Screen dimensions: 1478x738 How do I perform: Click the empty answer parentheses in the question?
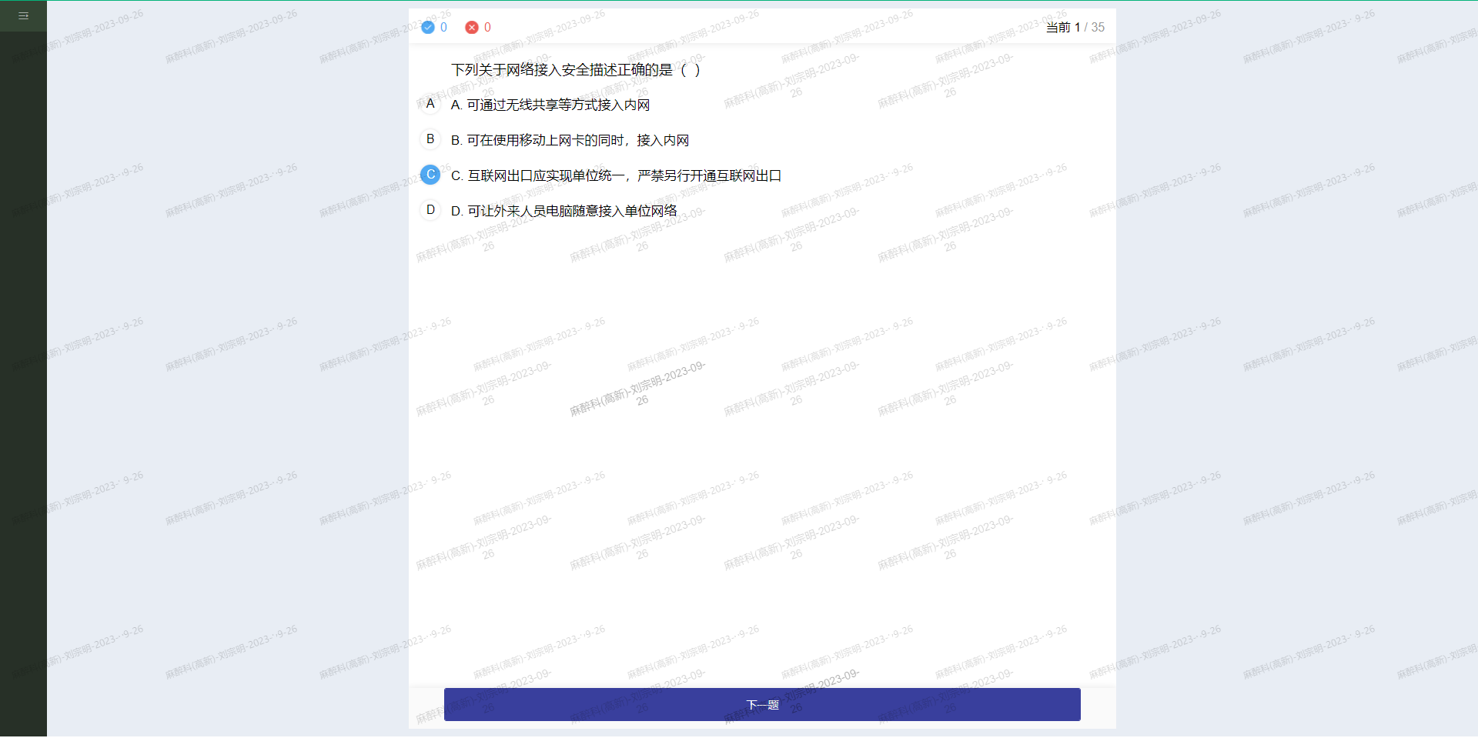pyautogui.click(x=691, y=70)
